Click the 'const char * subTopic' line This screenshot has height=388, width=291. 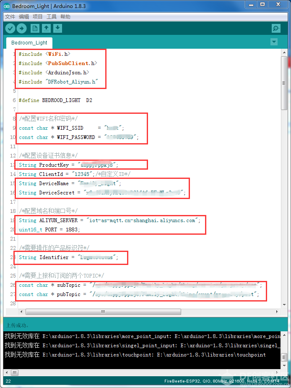(140, 285)
